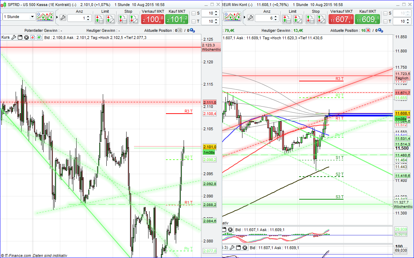Enable the T checkbox on SPTRD order panel

193,21
